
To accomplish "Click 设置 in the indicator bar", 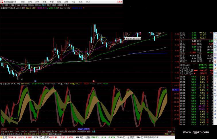I will click(94, 132).
